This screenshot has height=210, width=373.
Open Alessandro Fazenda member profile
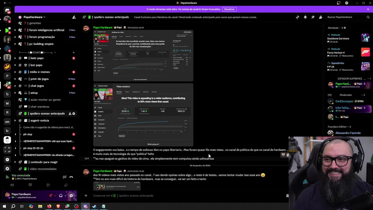point(349,133)
